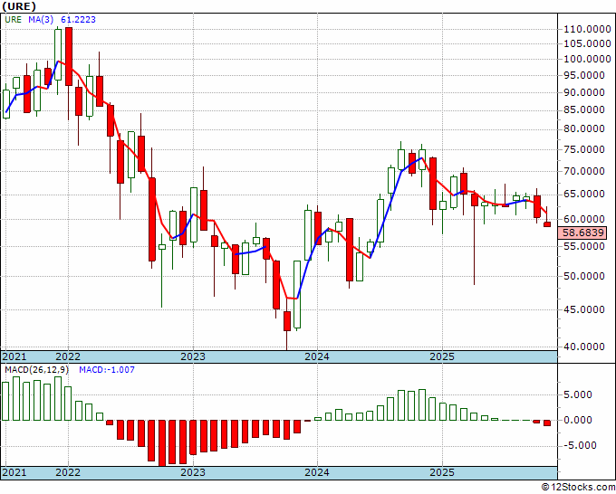
Task: Click the most recent red MACD bar
Action: 547,423
